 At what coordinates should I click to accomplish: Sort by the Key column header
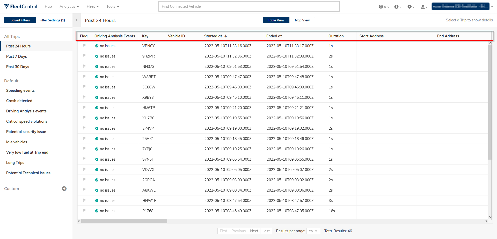pyautogui.click(x=145, y=36)
